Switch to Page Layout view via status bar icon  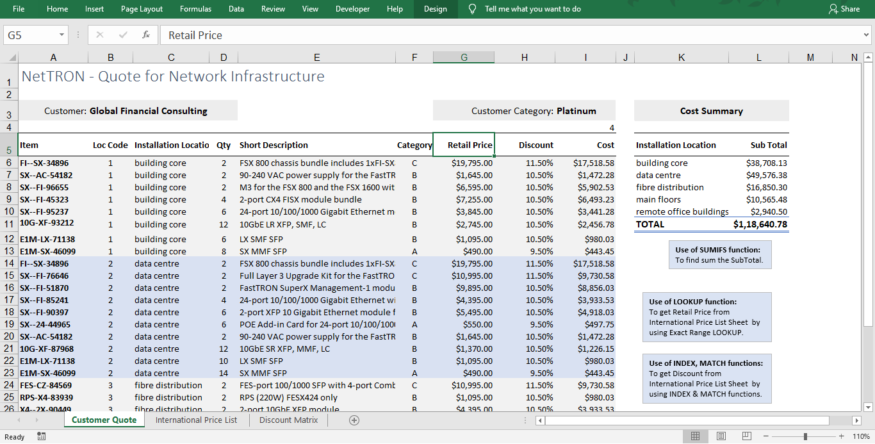click(x=721, y=436)
